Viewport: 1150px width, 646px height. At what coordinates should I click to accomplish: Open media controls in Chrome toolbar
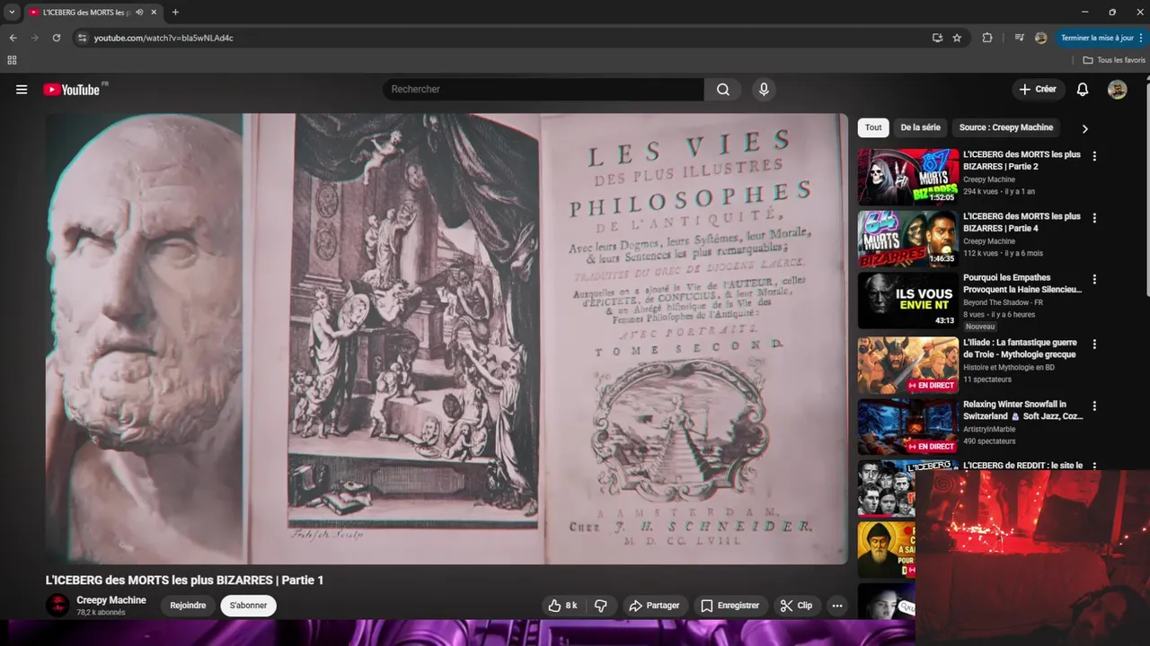click(1019, 38)
